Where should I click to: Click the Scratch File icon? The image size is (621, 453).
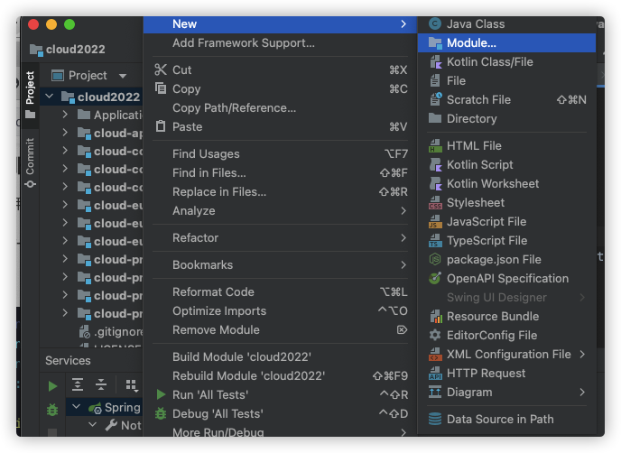point(435,100)
